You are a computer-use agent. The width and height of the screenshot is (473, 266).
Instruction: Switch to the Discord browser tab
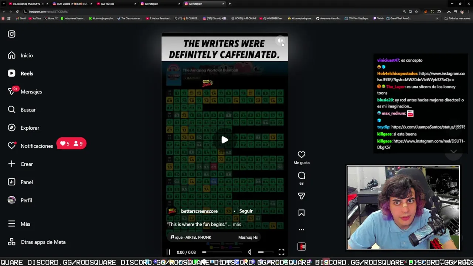pos(72,4)
